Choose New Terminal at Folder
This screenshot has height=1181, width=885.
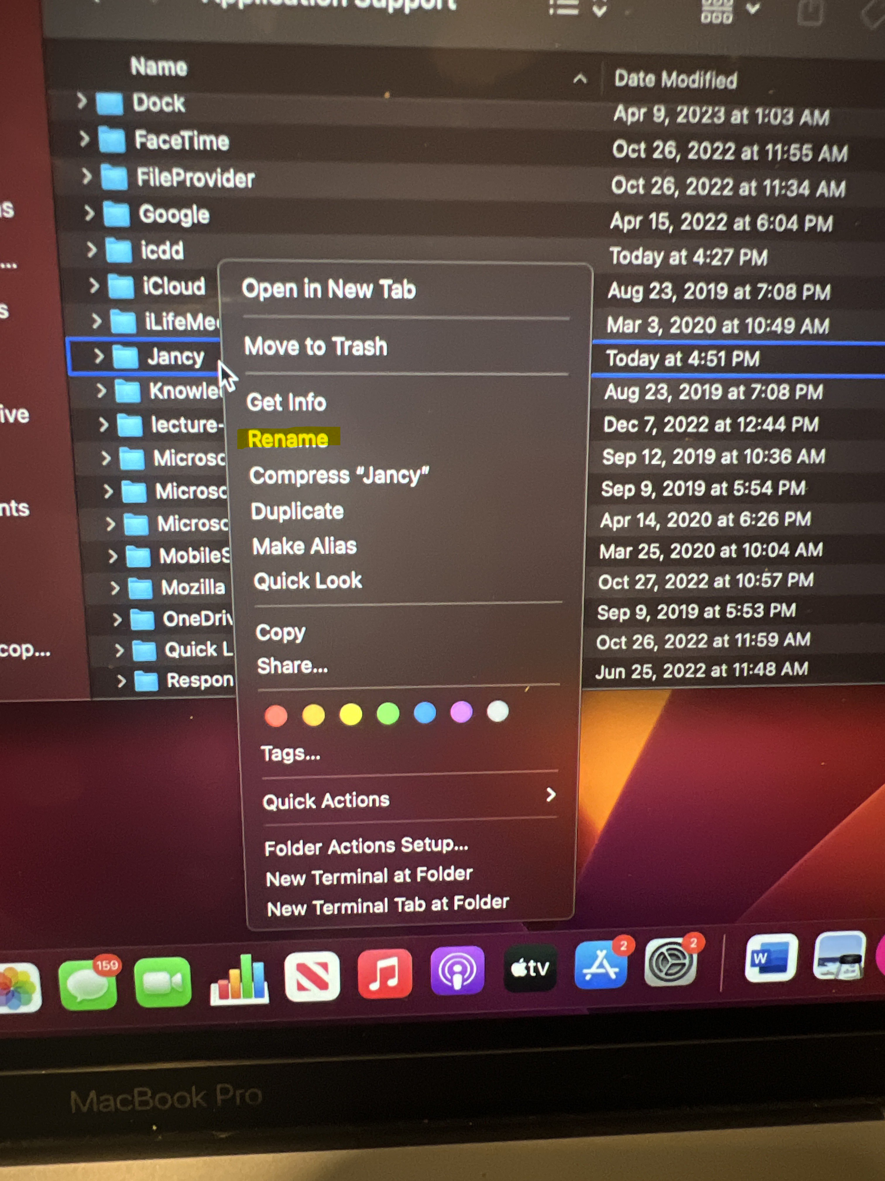370,876
